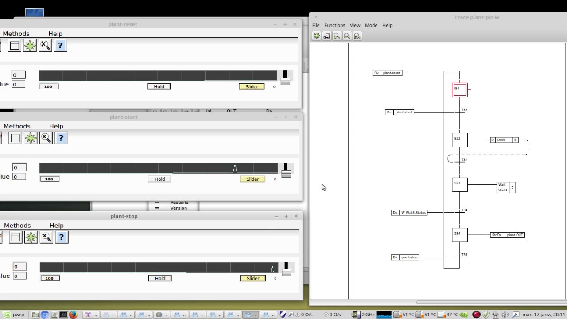
Task: Select the Dv plant-start block
Action: [x=400, y=112]
